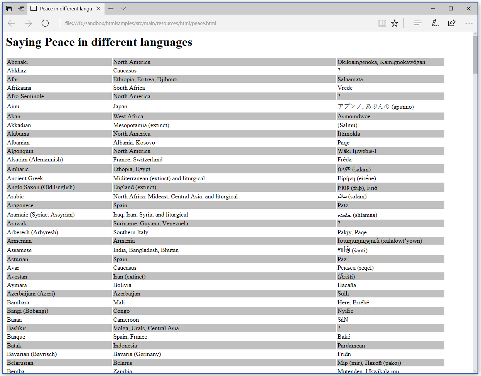Click the South Africa region cell
This screenshot has height=376, width=481.
(224, 88)
